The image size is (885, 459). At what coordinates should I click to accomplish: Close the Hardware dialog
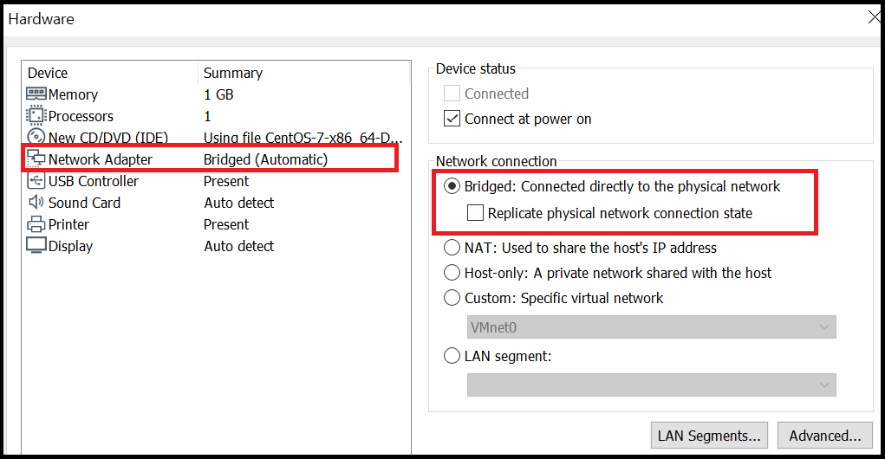[x=874, y=17]
